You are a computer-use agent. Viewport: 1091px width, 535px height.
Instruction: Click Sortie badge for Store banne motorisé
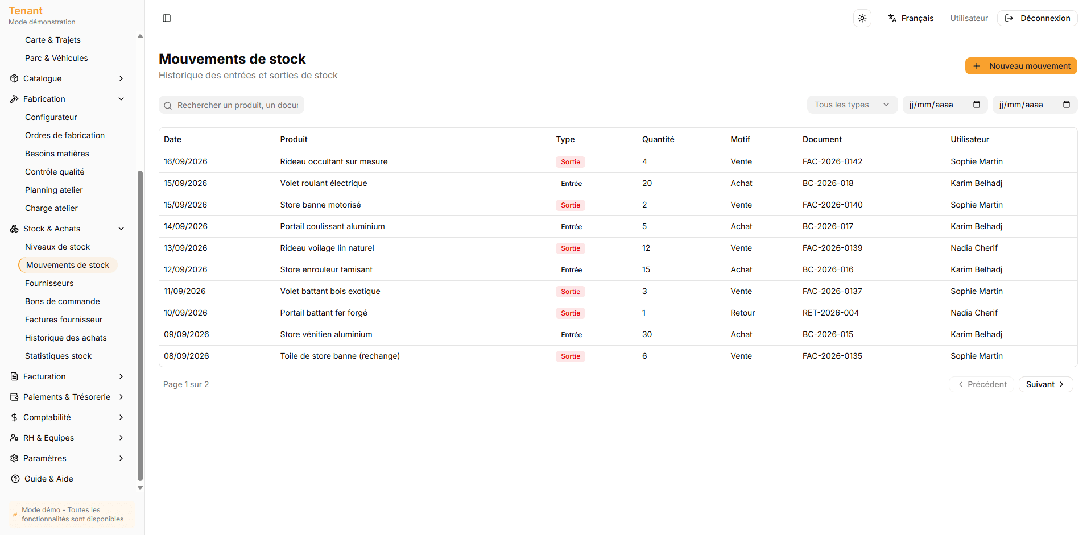tap(571, 205)
